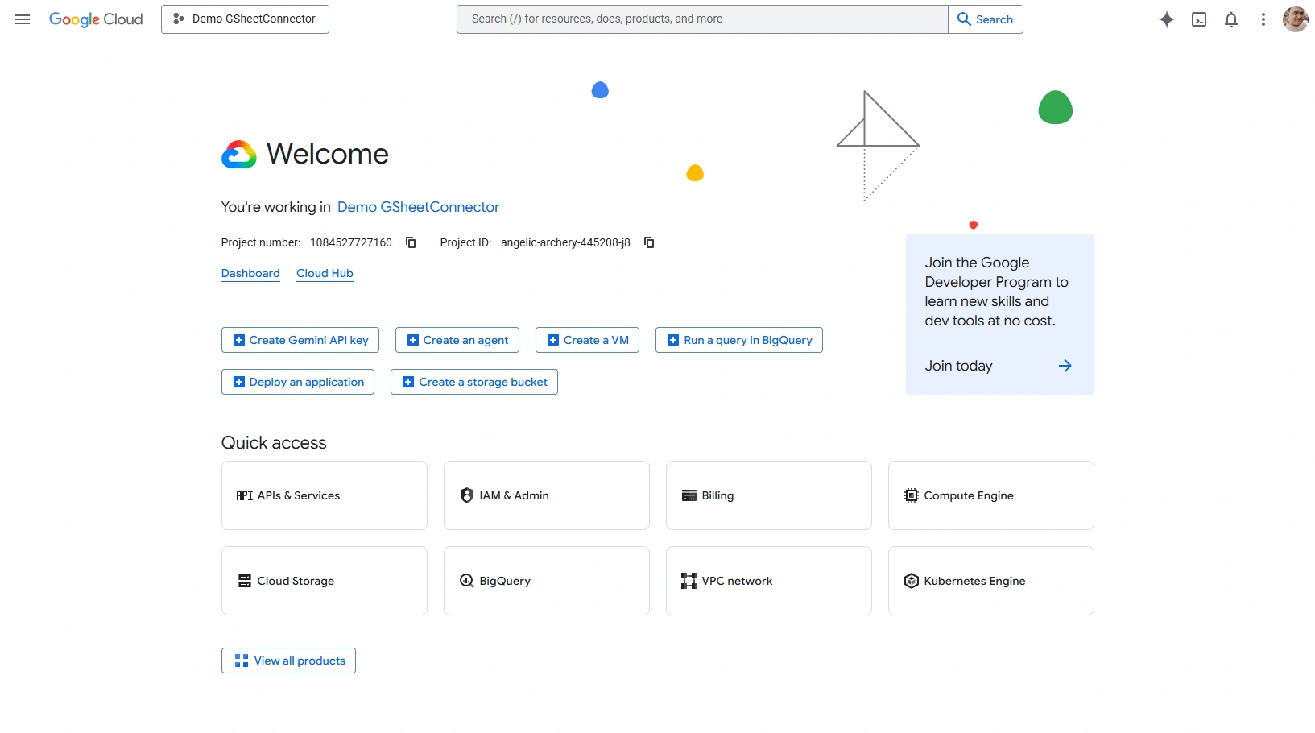Click View all products button
This screenshot has height=733, width=1315.
tap(288, 661)
